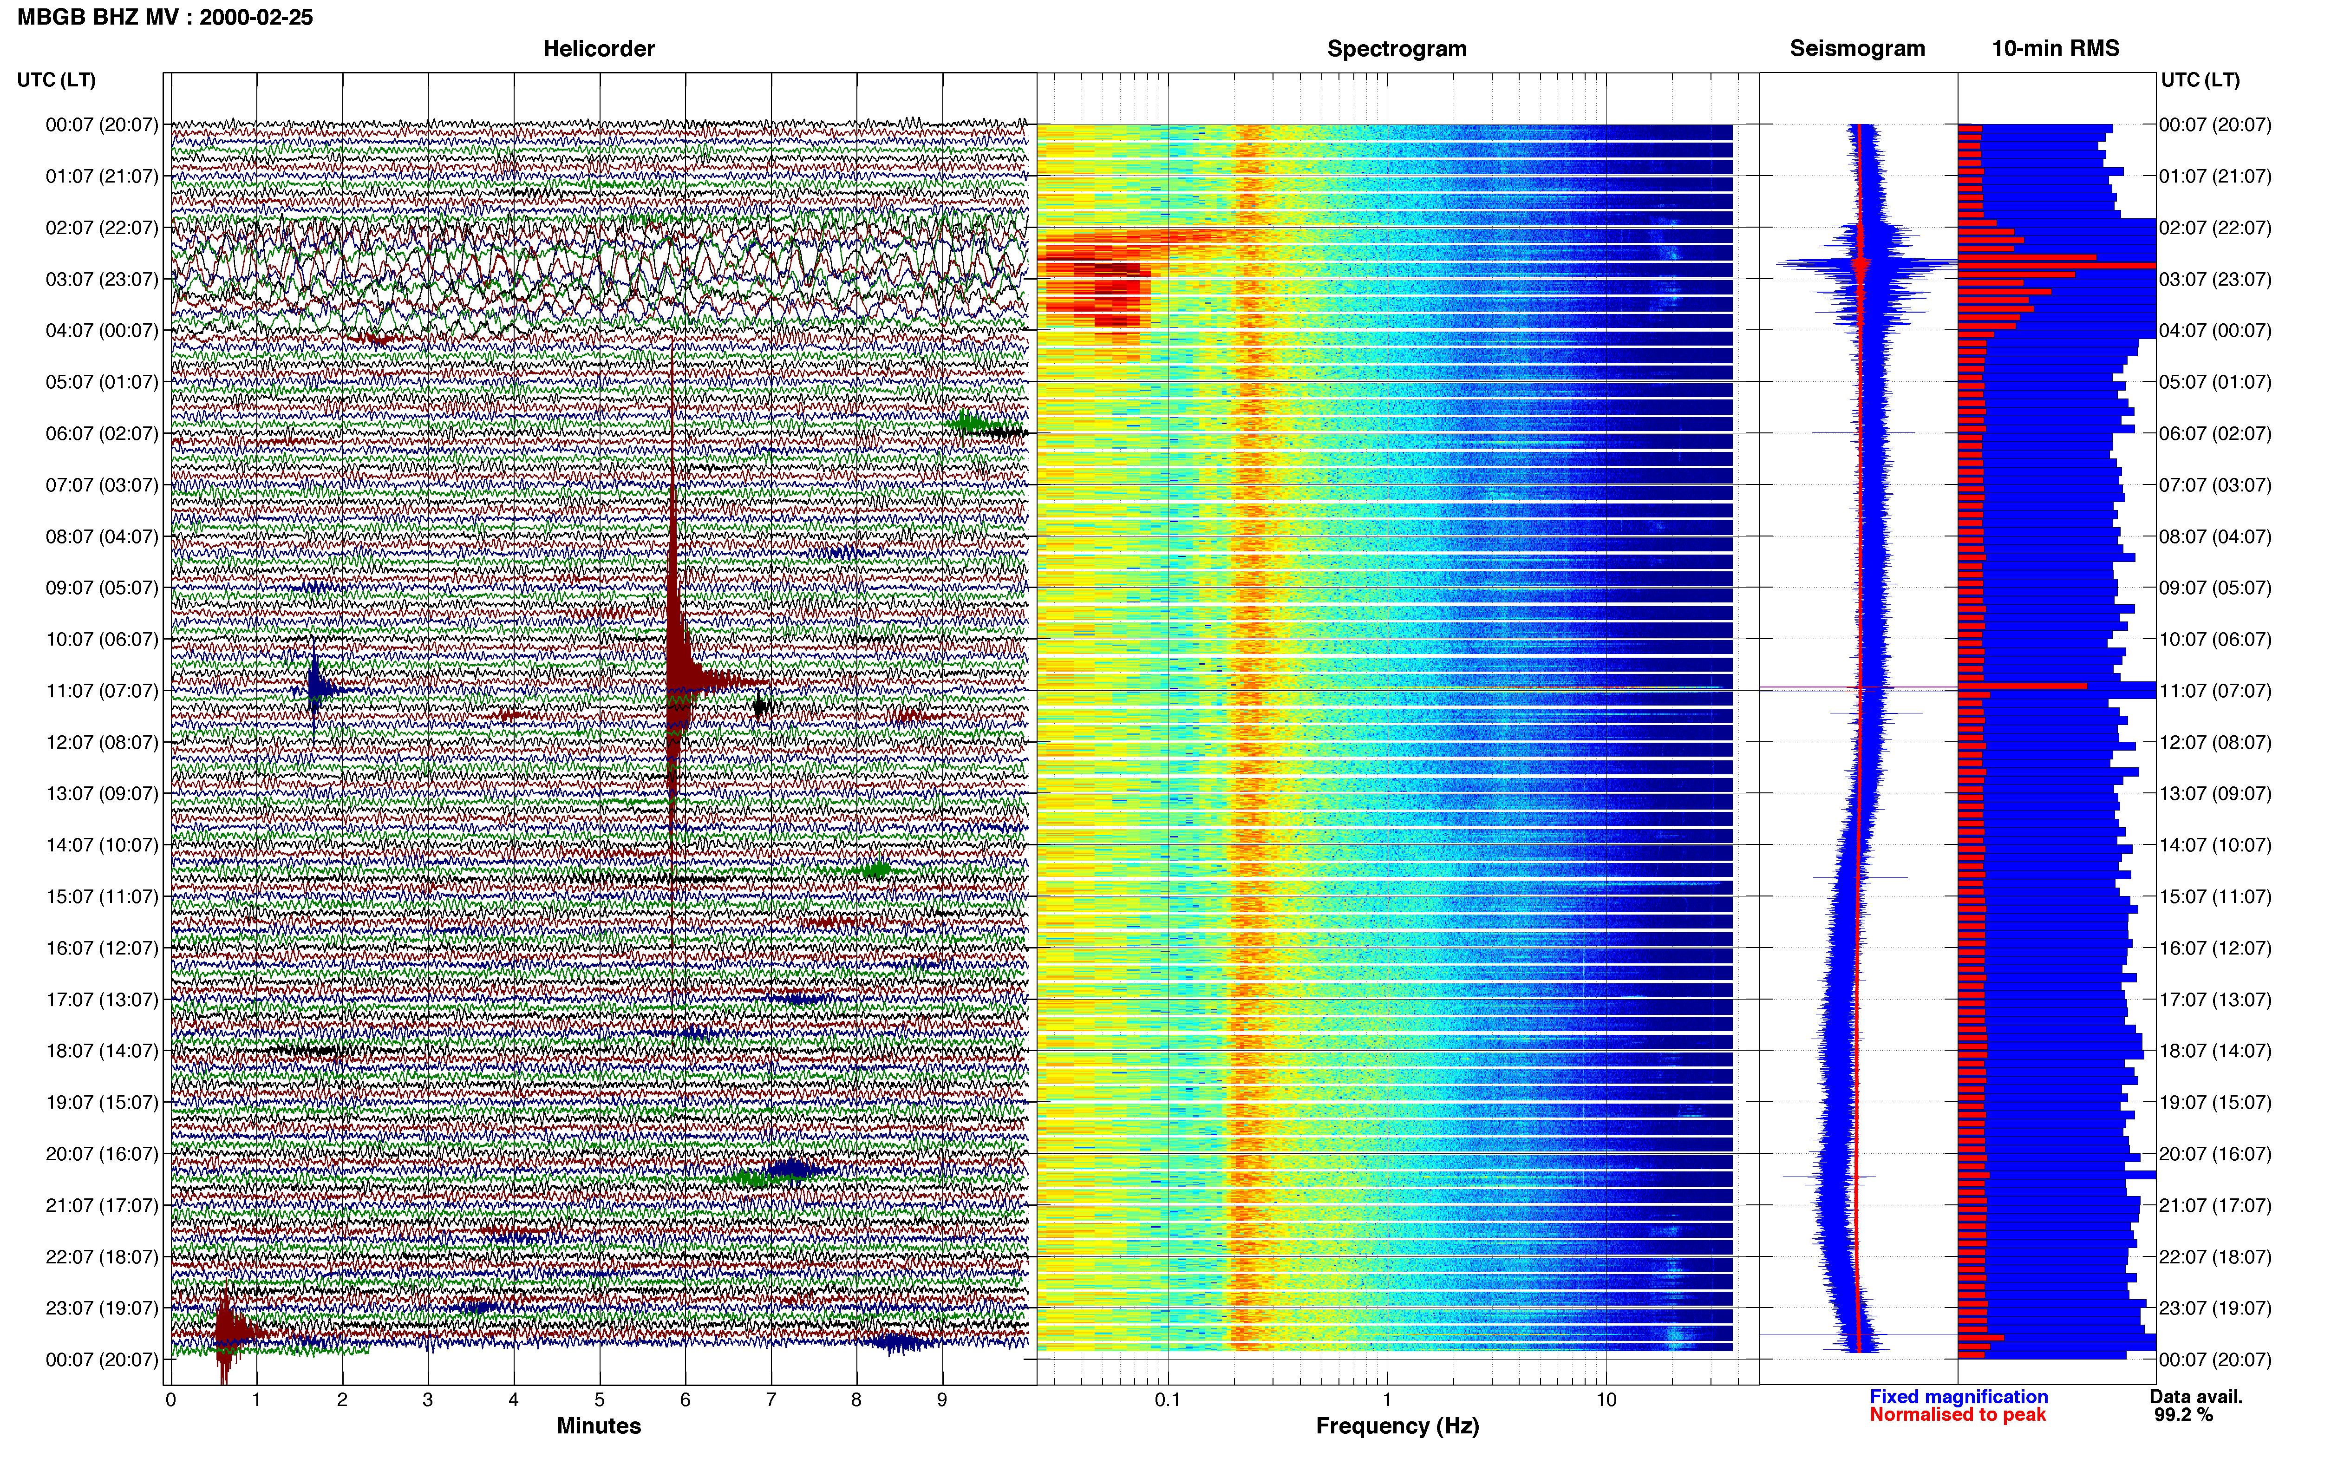This screenshot has height=1458, width=2331.
Task: Click the minute tick label '6'
Action: [x=686, y=1399]
